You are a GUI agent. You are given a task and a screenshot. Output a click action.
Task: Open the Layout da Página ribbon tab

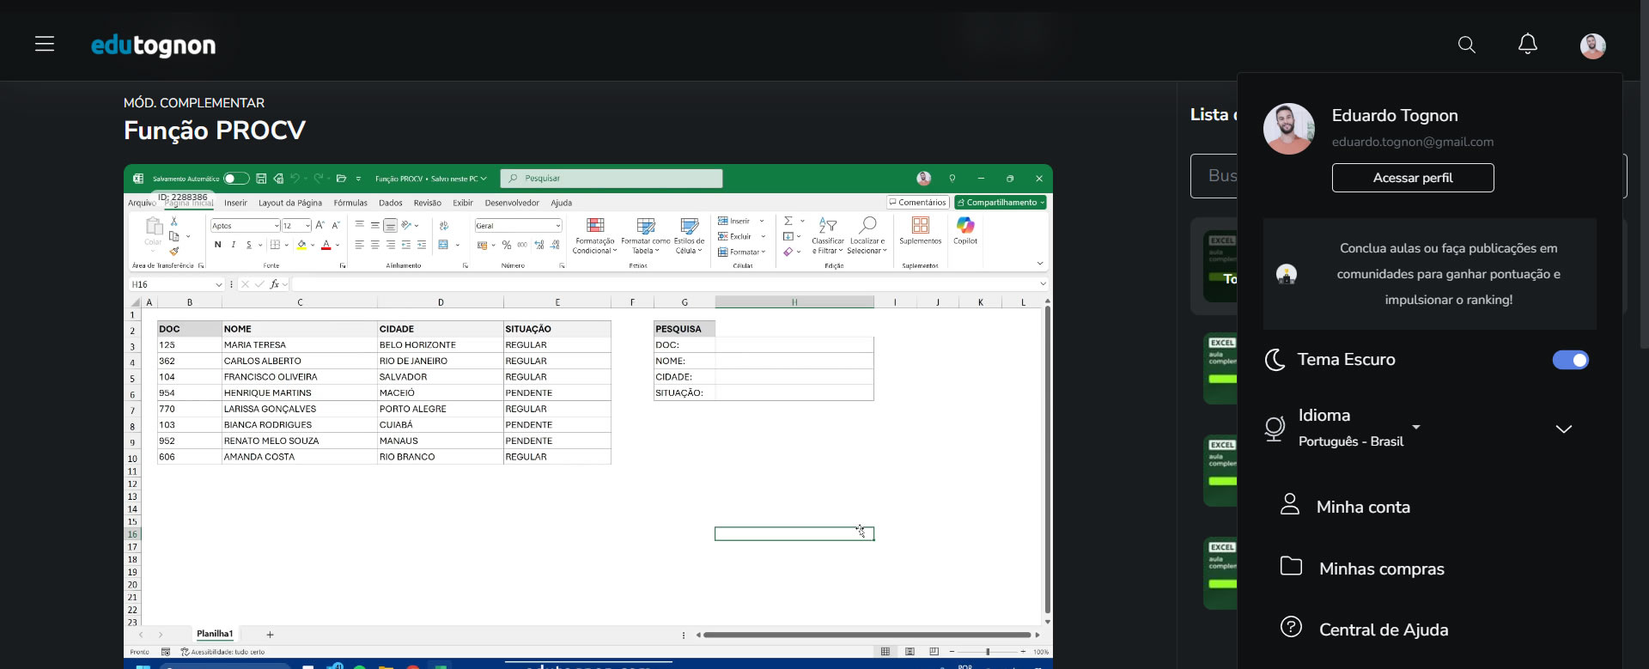click(x=290, y=204)
